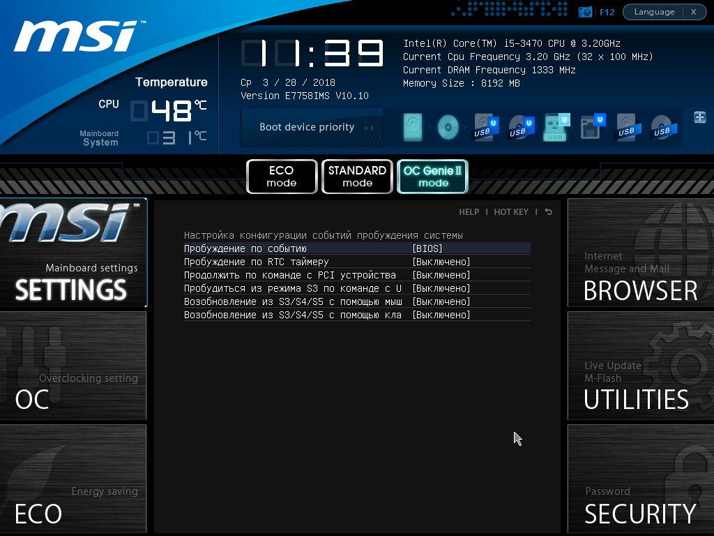Select the hard disk boot device icon
Viewport: 714px width, 536px height.
coord(413,127)
